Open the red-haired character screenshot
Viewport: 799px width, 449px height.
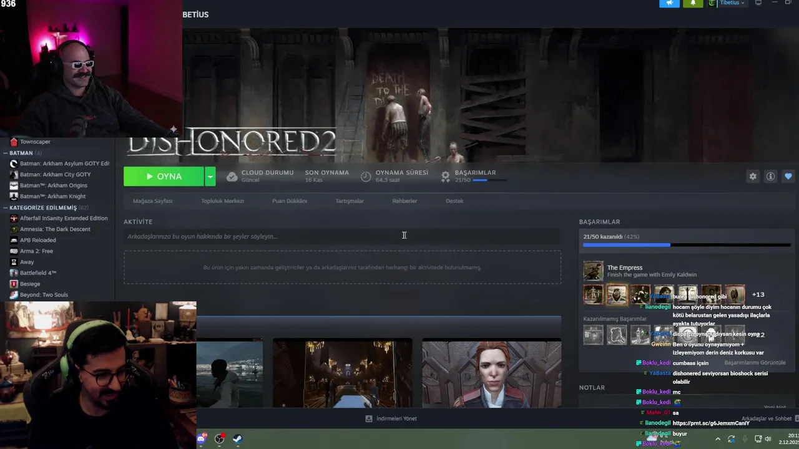click(492, 373)
